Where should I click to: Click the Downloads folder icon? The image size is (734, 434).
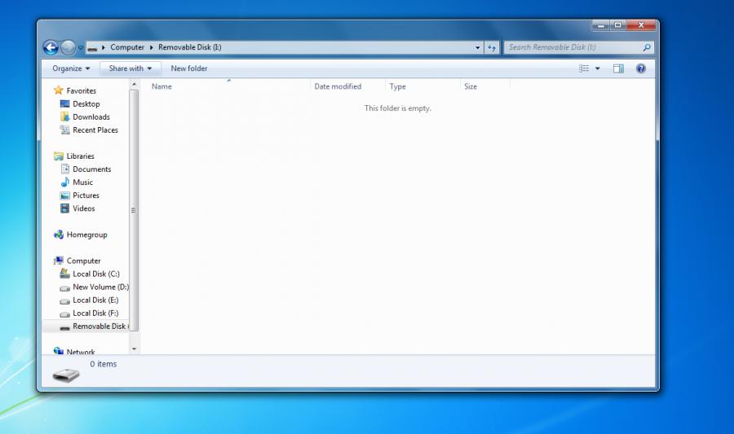(x=64, y=116)
